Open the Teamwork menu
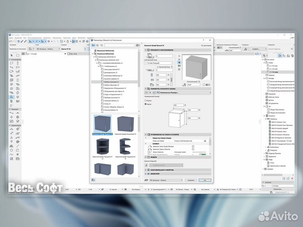303x227 pixels. coord(67,38)
